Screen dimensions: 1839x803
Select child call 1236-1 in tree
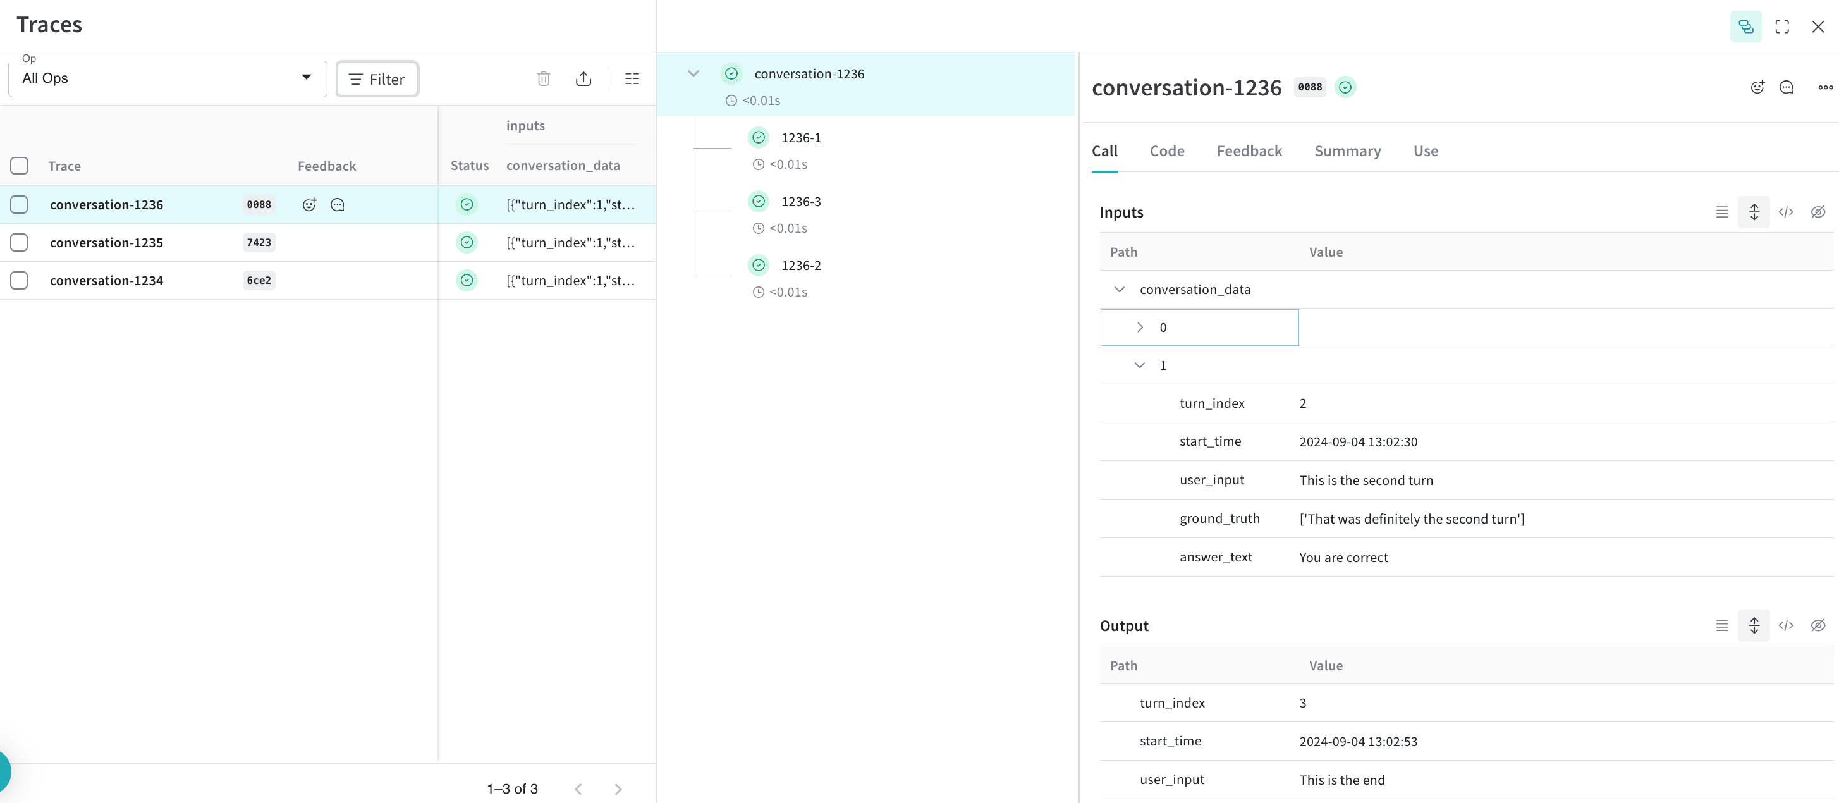pyautogui.click(x=801, y=138)
